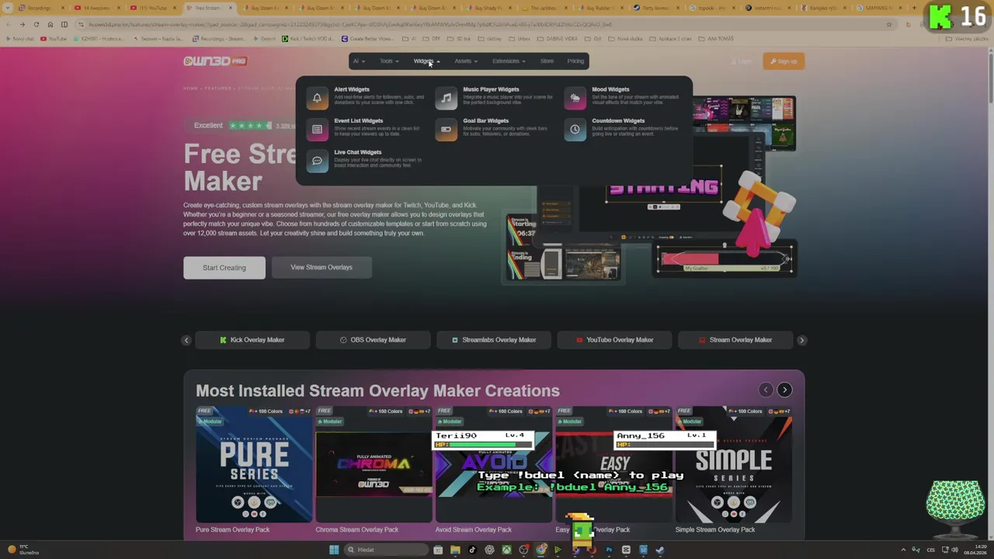The width and height of the screenshot is (994, 559).
Task: Open CapCut from the taskbar
Action: 626,550
